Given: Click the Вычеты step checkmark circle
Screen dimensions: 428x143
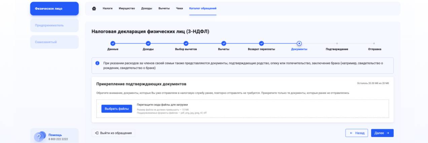Looking at the screenshot, I should pyautogui.click(x=224, y=43).
